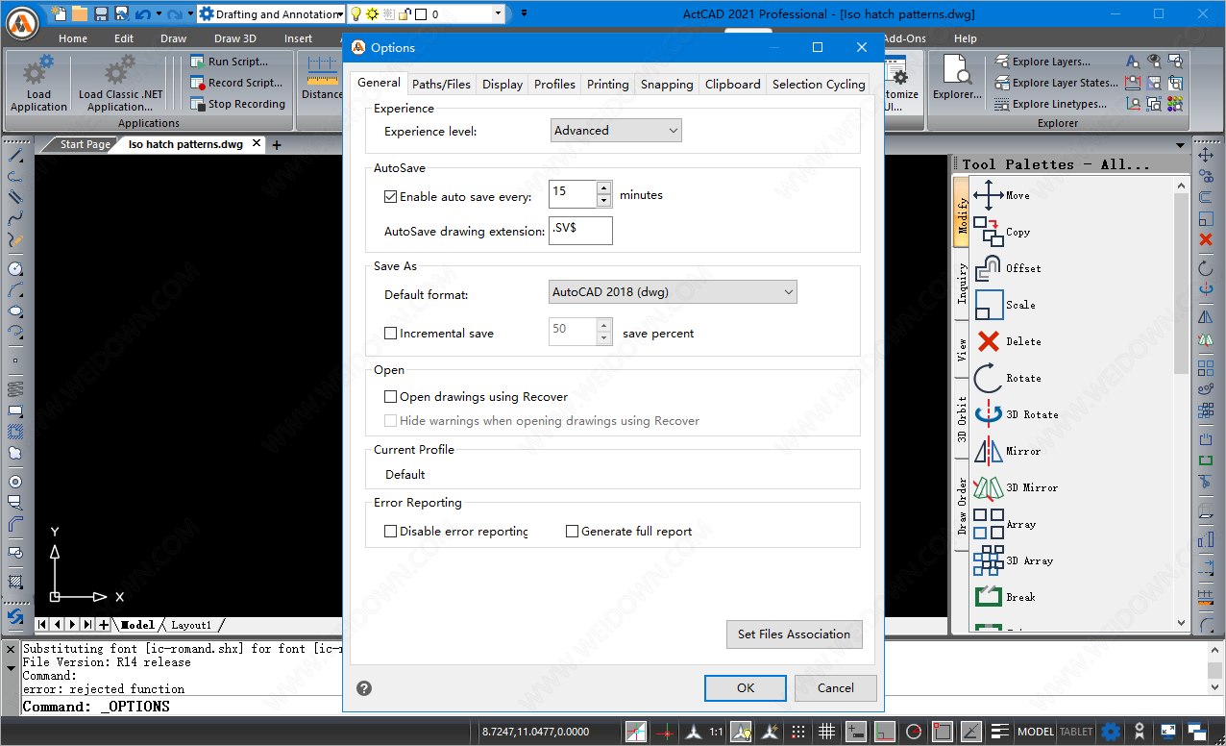Select the 3D Rotate tool in Tool Palettes

(1016, 414)
